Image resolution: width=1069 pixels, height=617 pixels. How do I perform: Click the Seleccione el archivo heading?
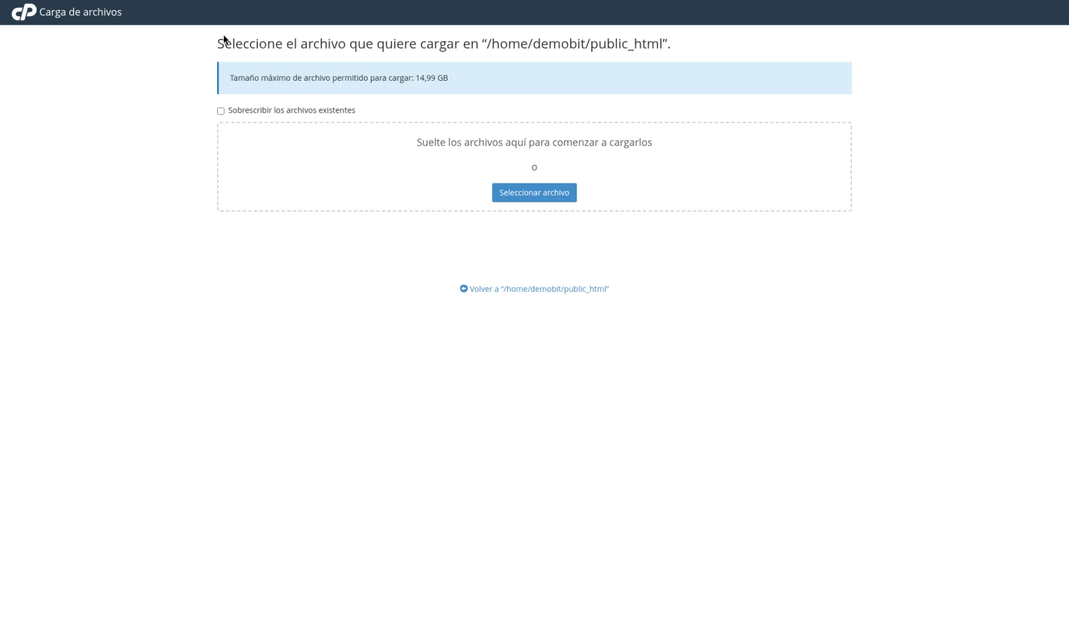pos(444,44)
